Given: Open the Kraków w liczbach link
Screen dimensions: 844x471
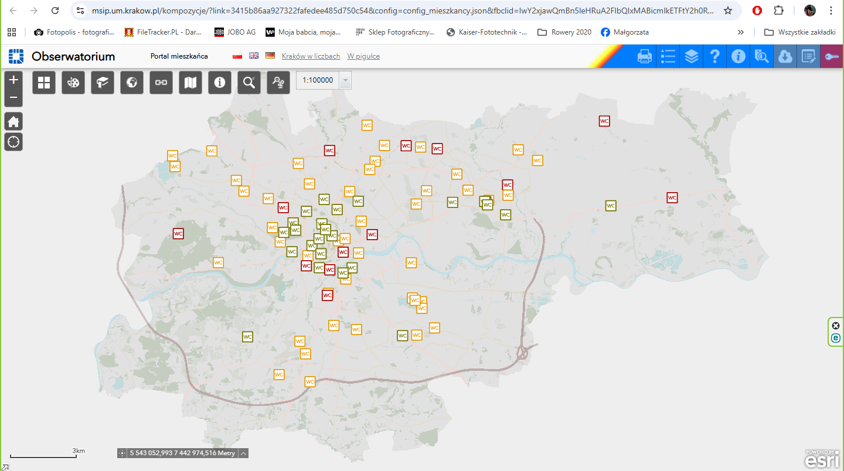Looking at the screenshot, I should pos(311,56).
